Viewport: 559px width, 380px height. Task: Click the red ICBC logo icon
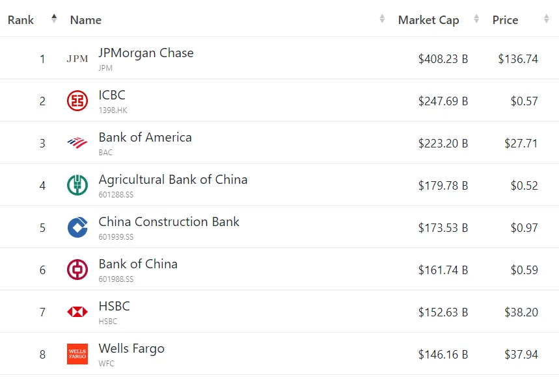tap(77, 101)
